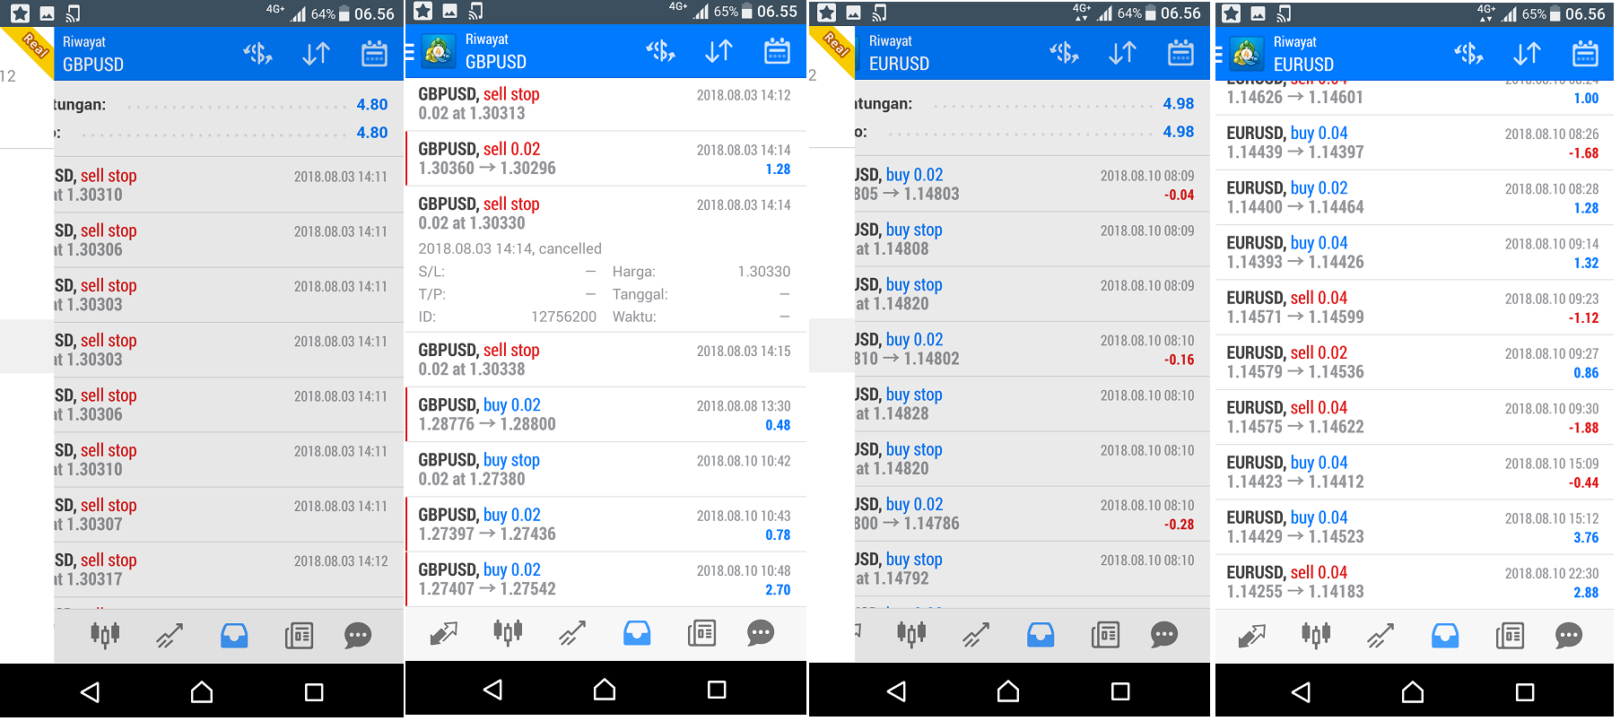
Task: Select EURUSD buy 0.04 row 1.14429 → 1.14523
Action: point(1415,527)
